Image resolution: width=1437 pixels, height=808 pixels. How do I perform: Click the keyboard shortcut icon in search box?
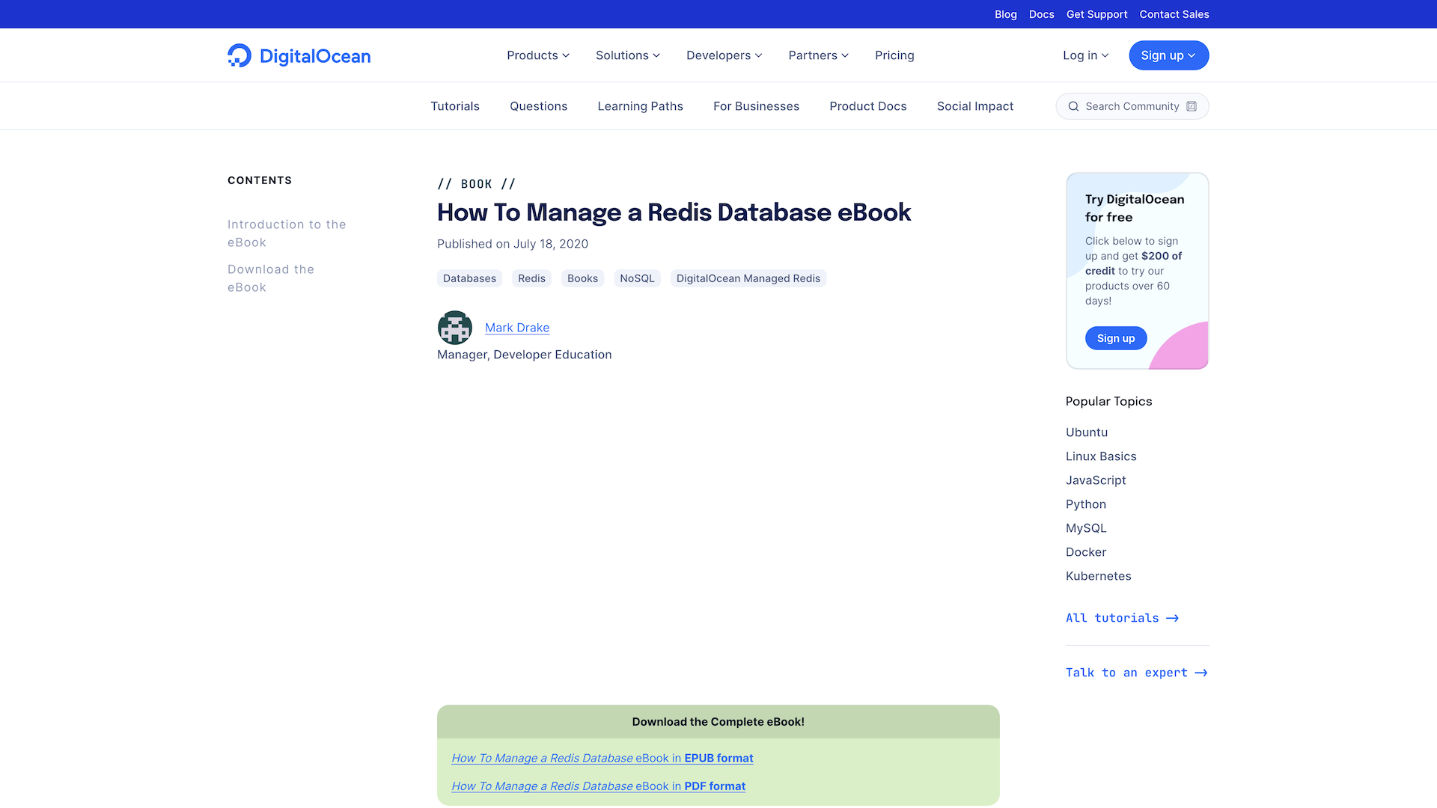click(x=1192, y=106)
